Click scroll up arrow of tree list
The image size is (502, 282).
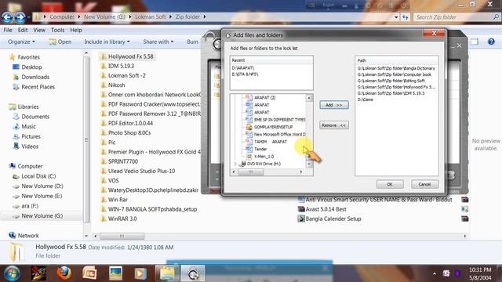[309, 98]
